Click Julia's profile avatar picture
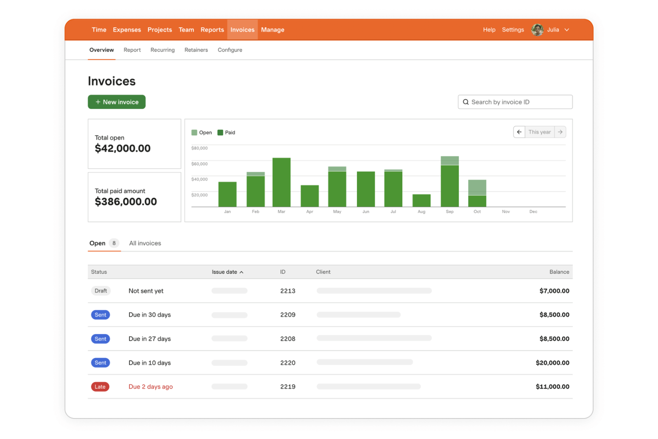Viewport: 658px width, 439px height. tap(537, 29)
